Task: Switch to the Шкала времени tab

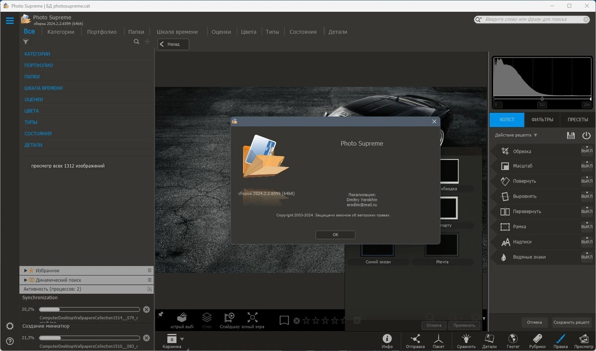Action: click(177, 32)
